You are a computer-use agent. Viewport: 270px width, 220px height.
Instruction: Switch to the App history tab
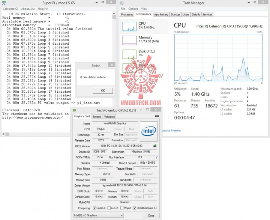(161, 15)
